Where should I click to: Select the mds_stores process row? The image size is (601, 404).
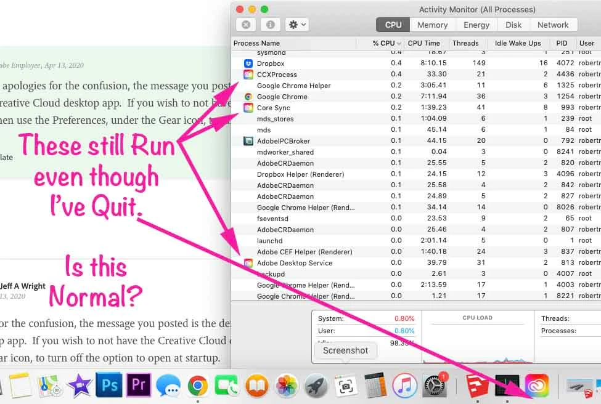click(x=416, y=119)
